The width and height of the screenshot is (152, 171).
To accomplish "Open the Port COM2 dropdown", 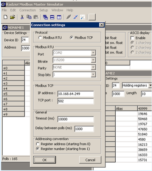I will pos(93,53).
